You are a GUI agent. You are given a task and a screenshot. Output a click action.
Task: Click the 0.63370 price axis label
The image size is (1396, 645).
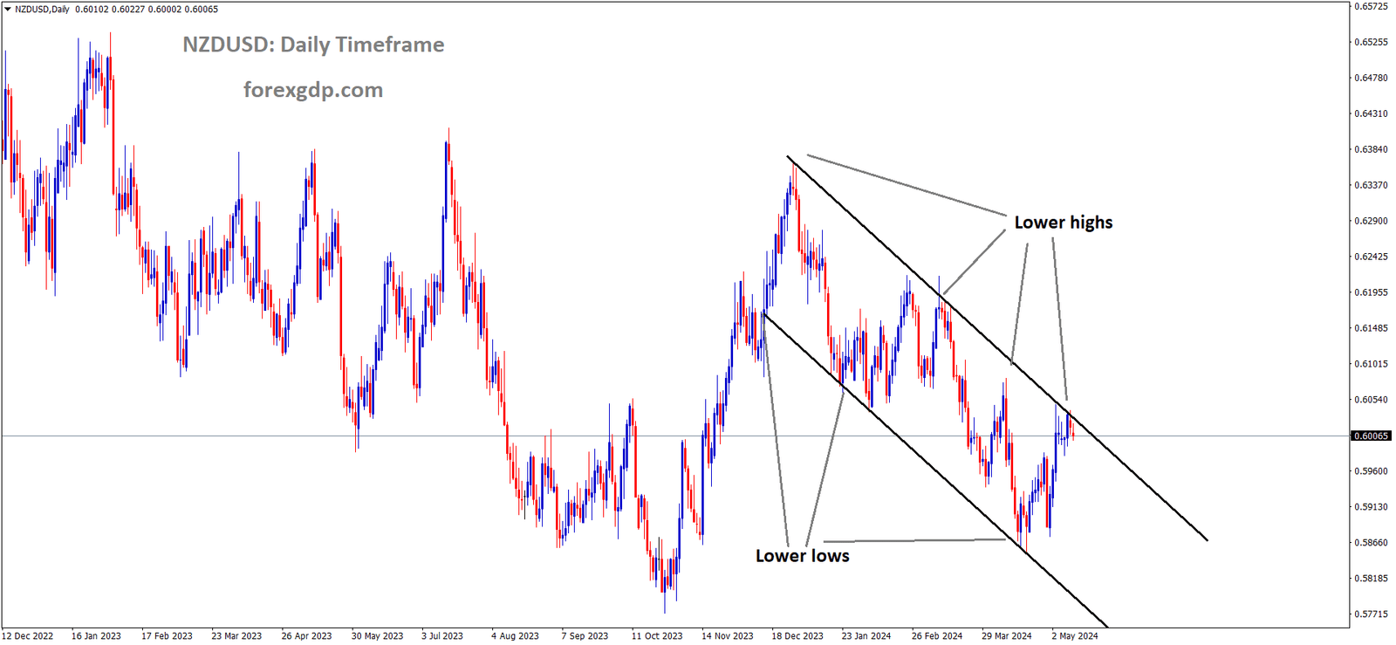[x=1371, y=185]
